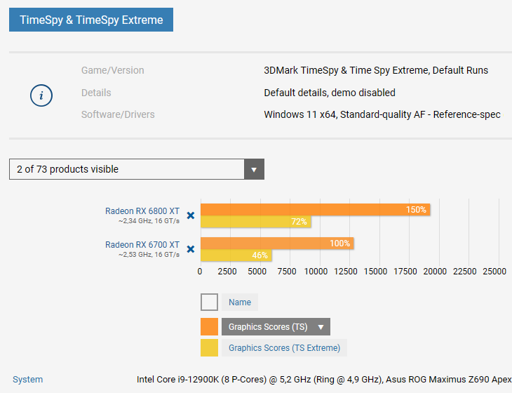Viewport: 512px width, 393px height.
Task: Click the Software/Drivers details label
Action: pyautogui.click(x=118, y=114)
